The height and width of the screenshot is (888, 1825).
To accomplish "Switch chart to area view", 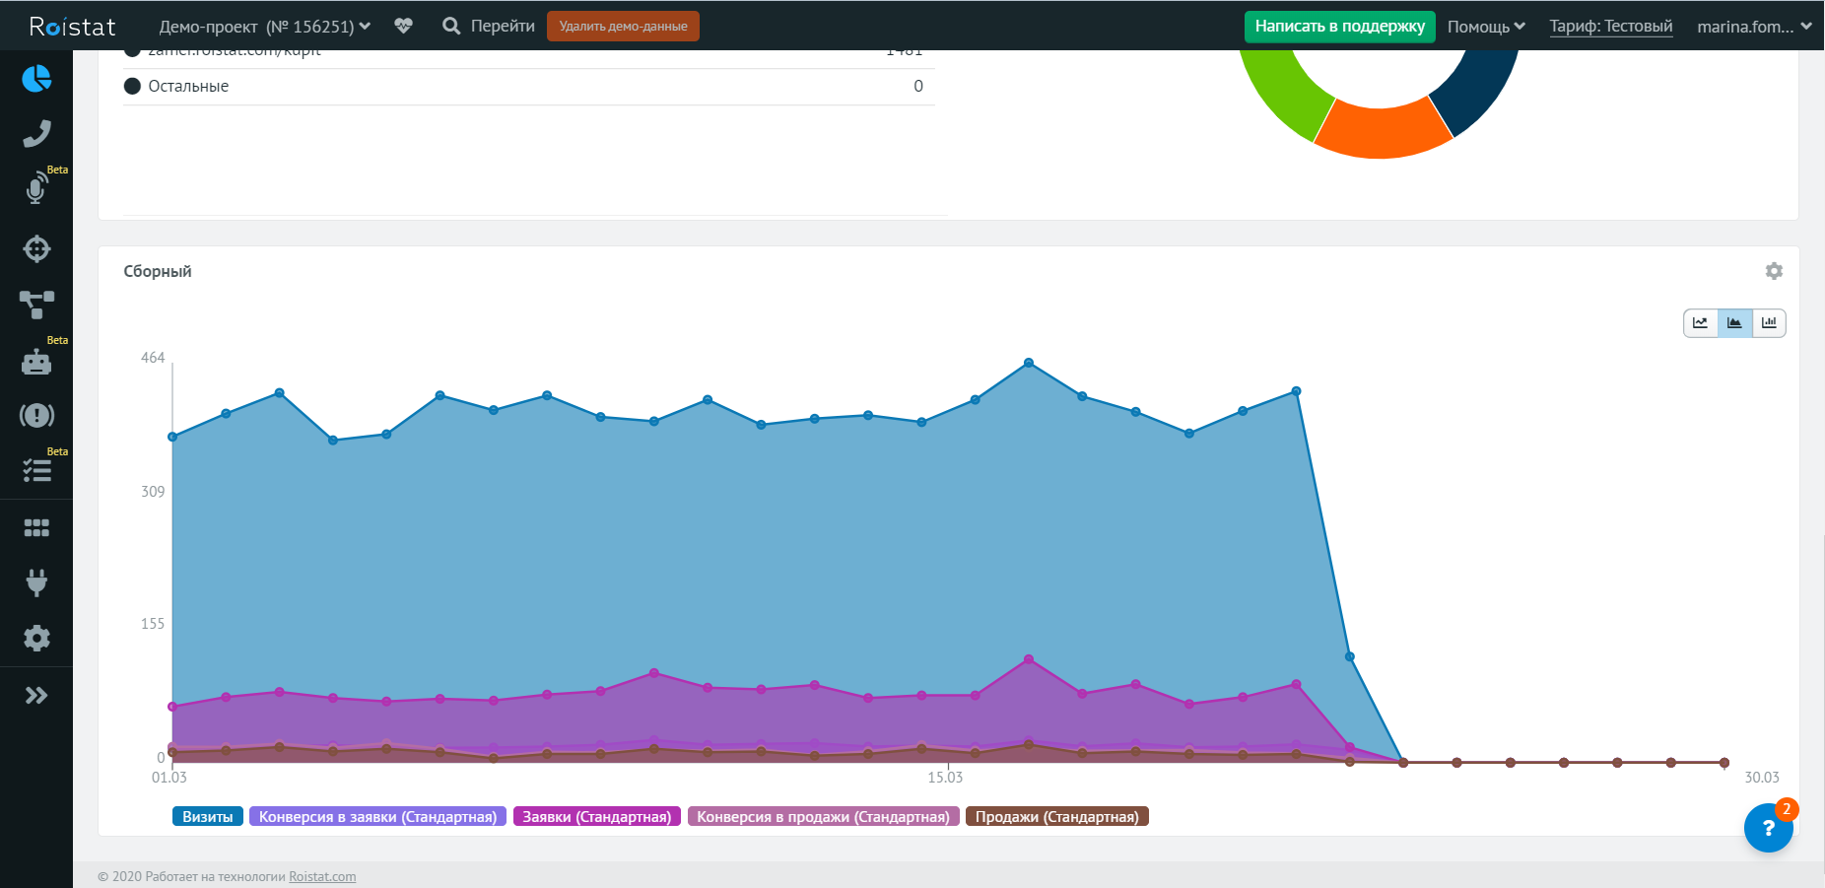I will tap(1734, 323).
